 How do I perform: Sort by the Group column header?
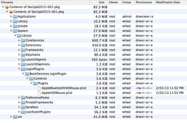click(128, 2)
